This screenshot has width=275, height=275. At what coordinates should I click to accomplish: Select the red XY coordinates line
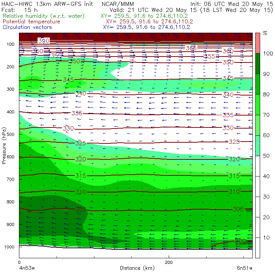pos(149,22)
